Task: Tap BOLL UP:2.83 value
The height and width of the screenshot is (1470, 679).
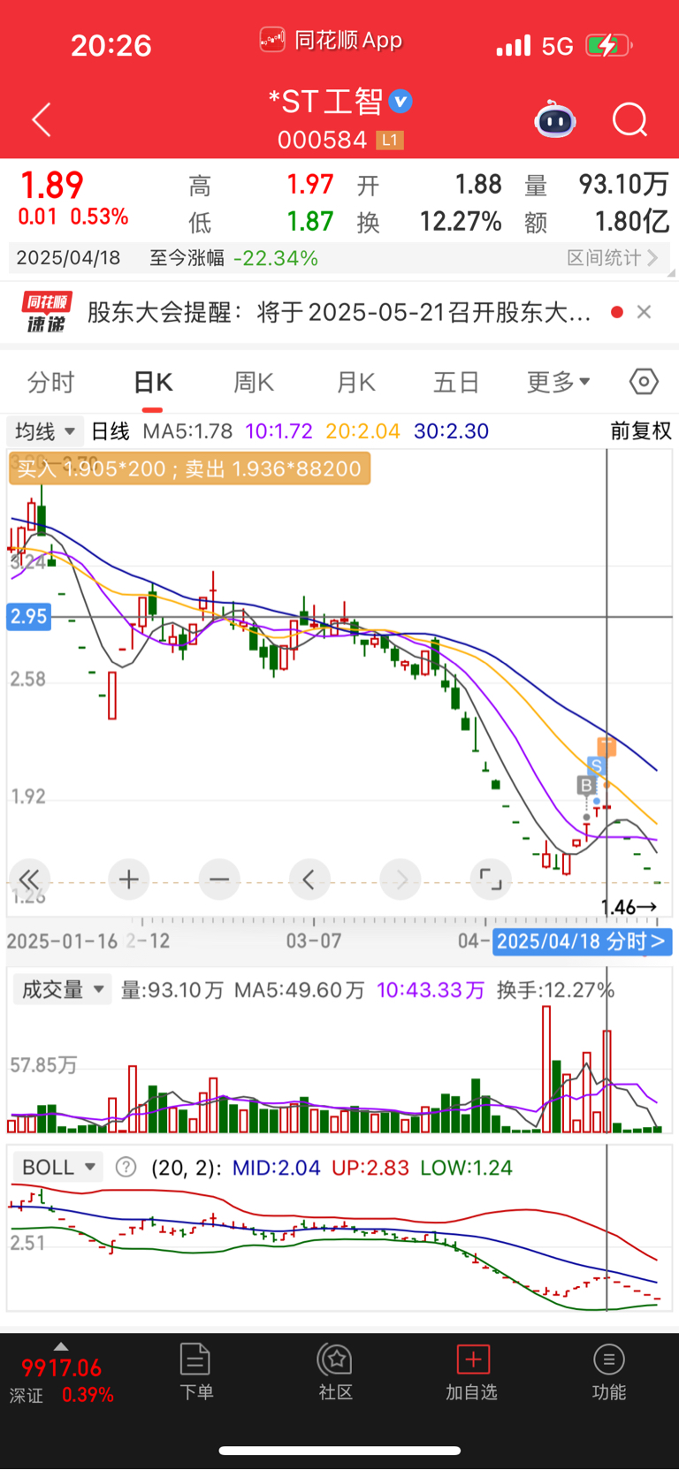Action: click(370, 1168)
